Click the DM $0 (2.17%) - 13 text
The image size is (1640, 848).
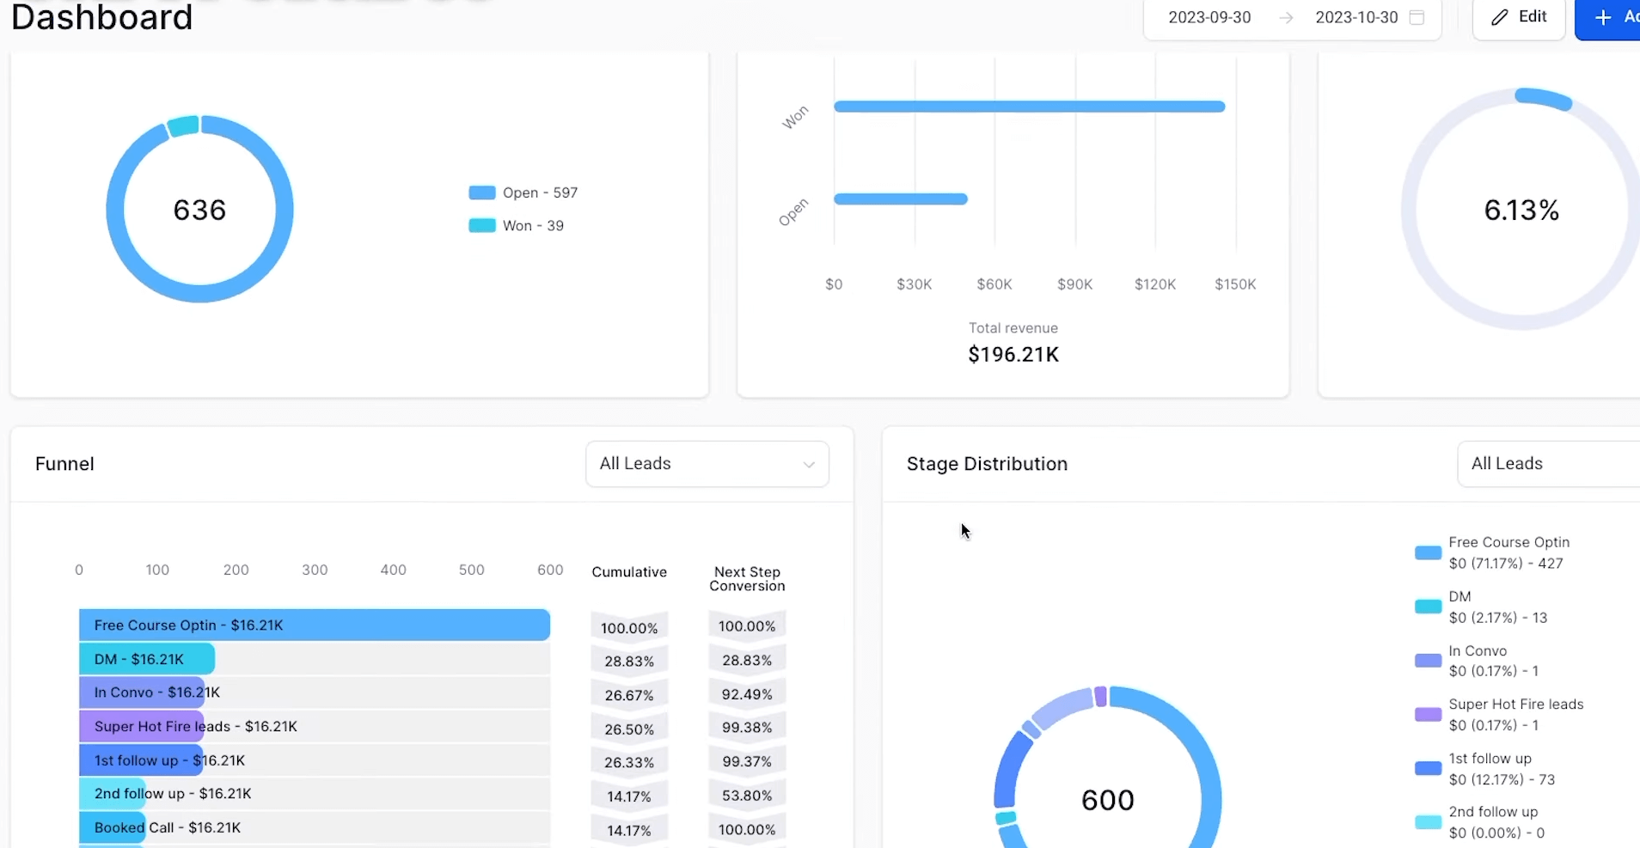pos(1498,618)
